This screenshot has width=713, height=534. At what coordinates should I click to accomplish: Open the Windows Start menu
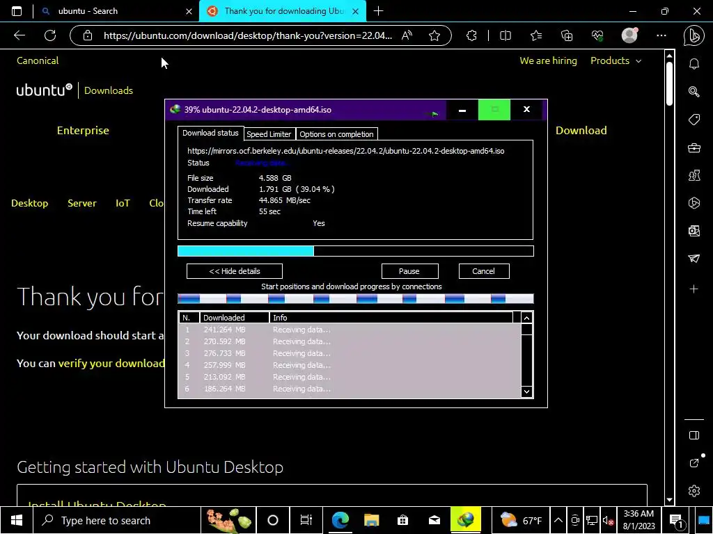pos(17,520)
